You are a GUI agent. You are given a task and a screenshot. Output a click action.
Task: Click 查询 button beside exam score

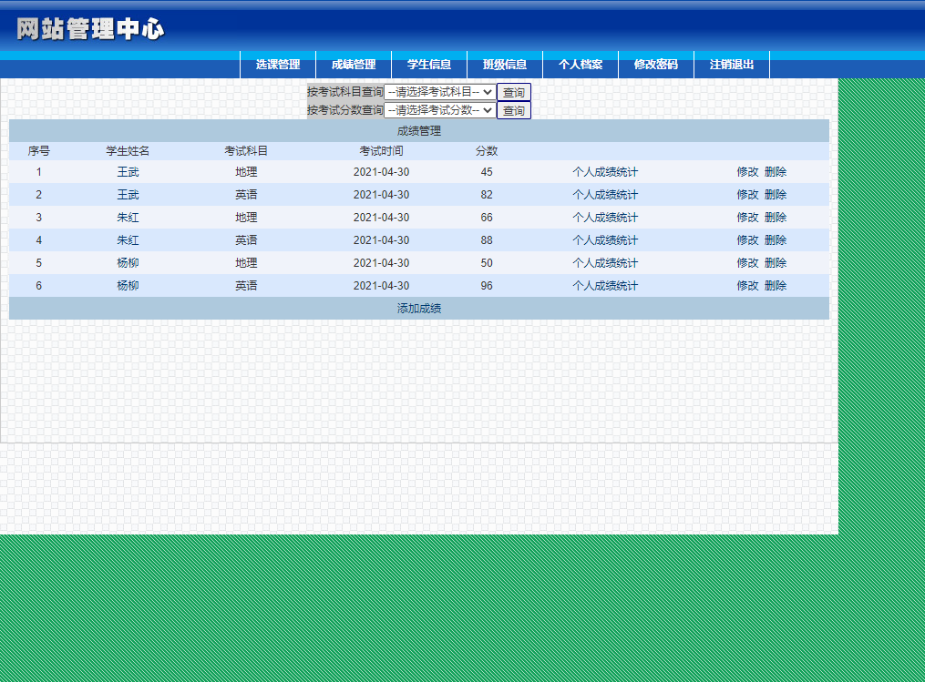point(514,110)
